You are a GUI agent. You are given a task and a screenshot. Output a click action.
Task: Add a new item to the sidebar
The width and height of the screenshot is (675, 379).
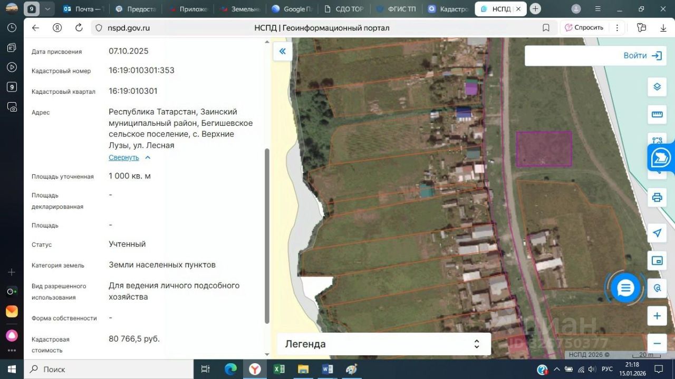[x=12, y=272]
